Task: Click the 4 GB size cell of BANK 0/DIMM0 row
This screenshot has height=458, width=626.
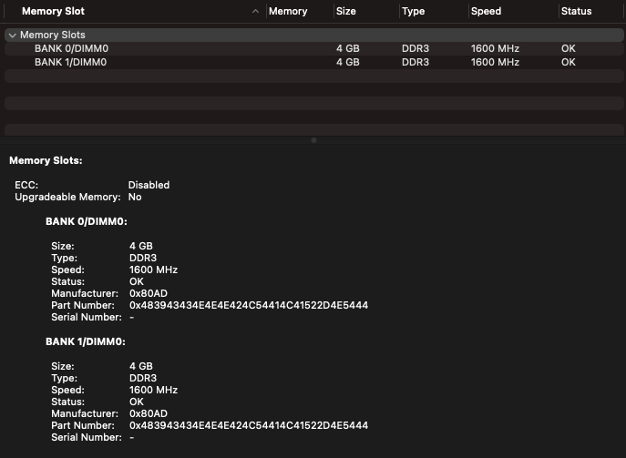Action: 347,48
